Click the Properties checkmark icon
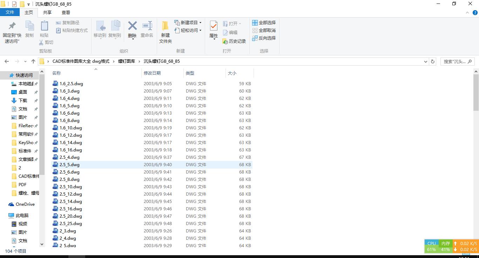The width and height of the screenshot is (479, 258). click(214, 26)
